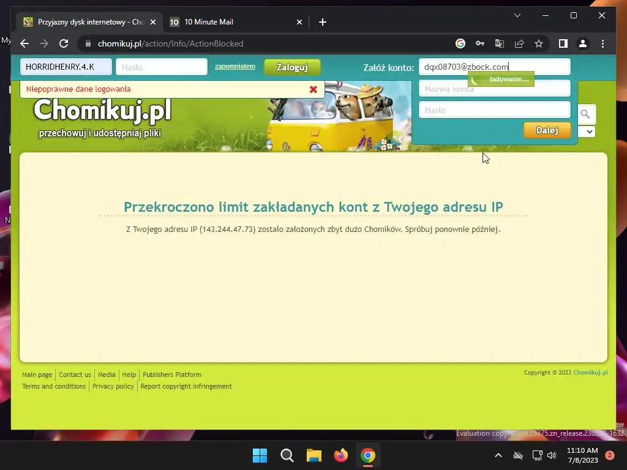Open the Main page footer link
The height and width of the screenshot is (470, 627).
pos(37,375)
